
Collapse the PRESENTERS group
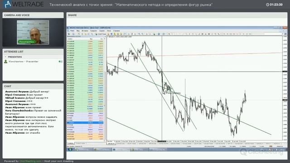(x=5, y=57)
